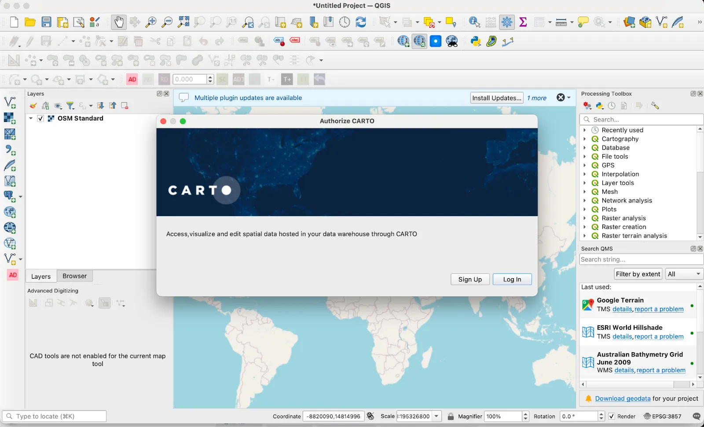Image resolution: width=704 pixels, height=427 pixels.
Task: Select the Pan Map hand tool
Action: pos(118,22)
